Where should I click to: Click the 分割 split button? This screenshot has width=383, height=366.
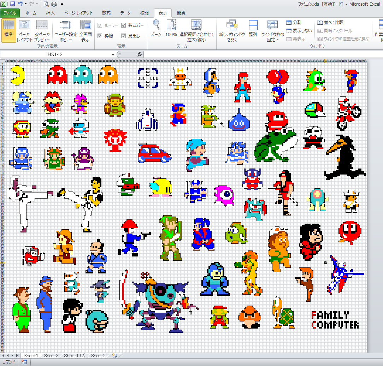pos(294,23)
